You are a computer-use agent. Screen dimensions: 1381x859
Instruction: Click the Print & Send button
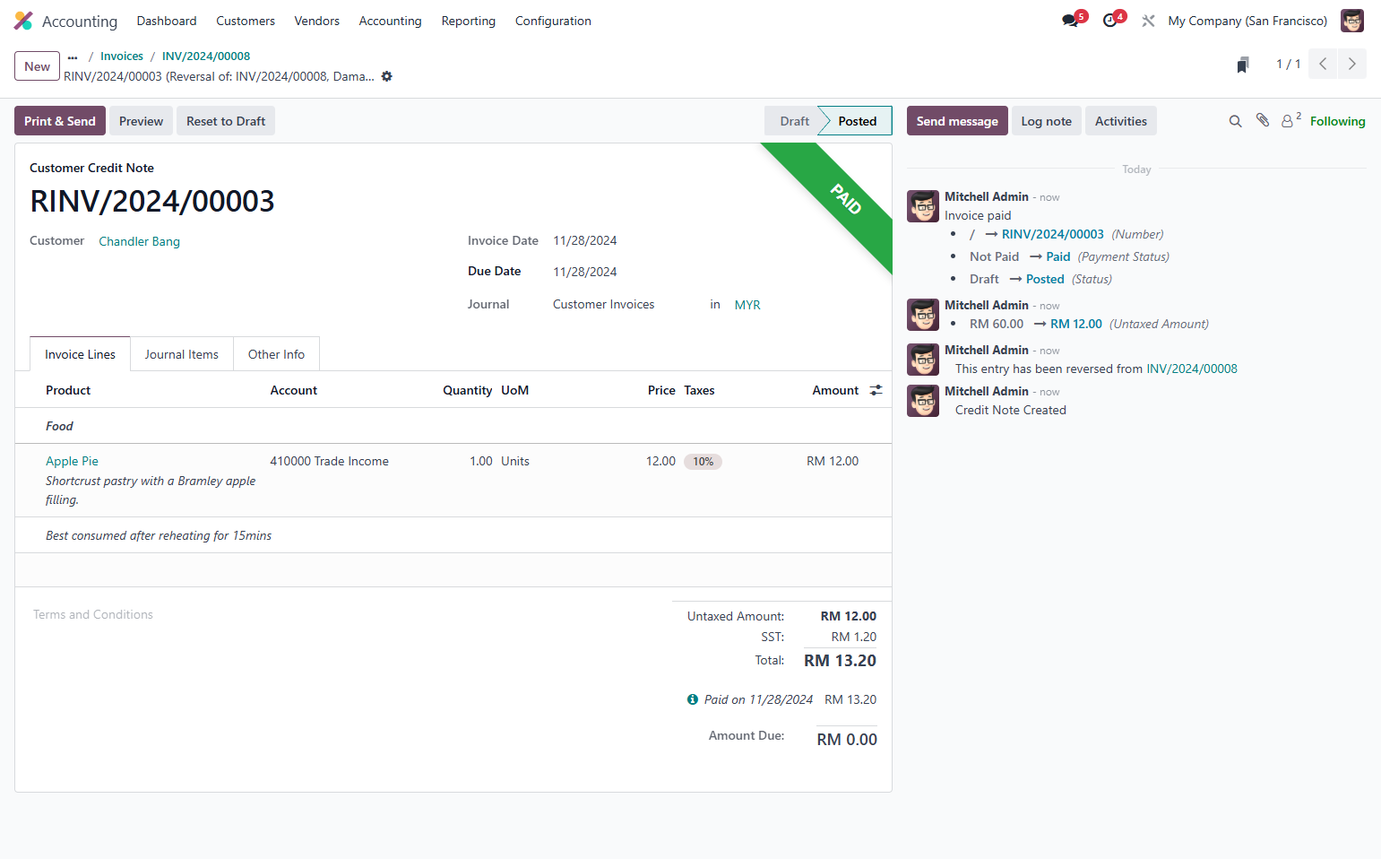60,121
